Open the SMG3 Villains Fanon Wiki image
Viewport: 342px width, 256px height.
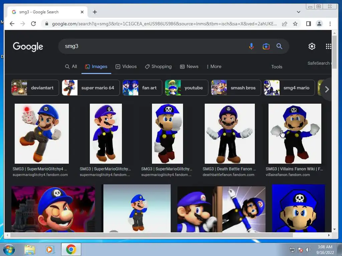click(295, 133)
